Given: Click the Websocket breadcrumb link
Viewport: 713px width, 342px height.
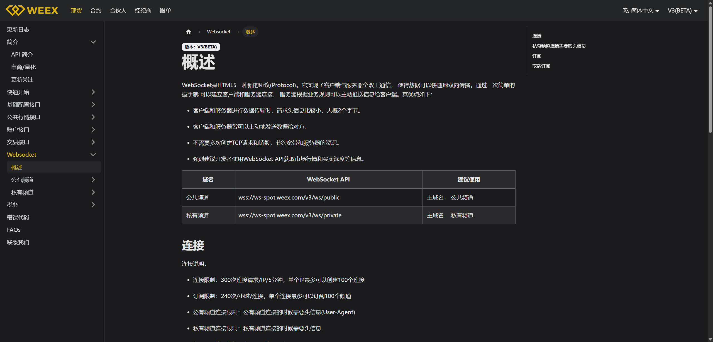Looking at the screenshot, I should (x=219, y=32).
